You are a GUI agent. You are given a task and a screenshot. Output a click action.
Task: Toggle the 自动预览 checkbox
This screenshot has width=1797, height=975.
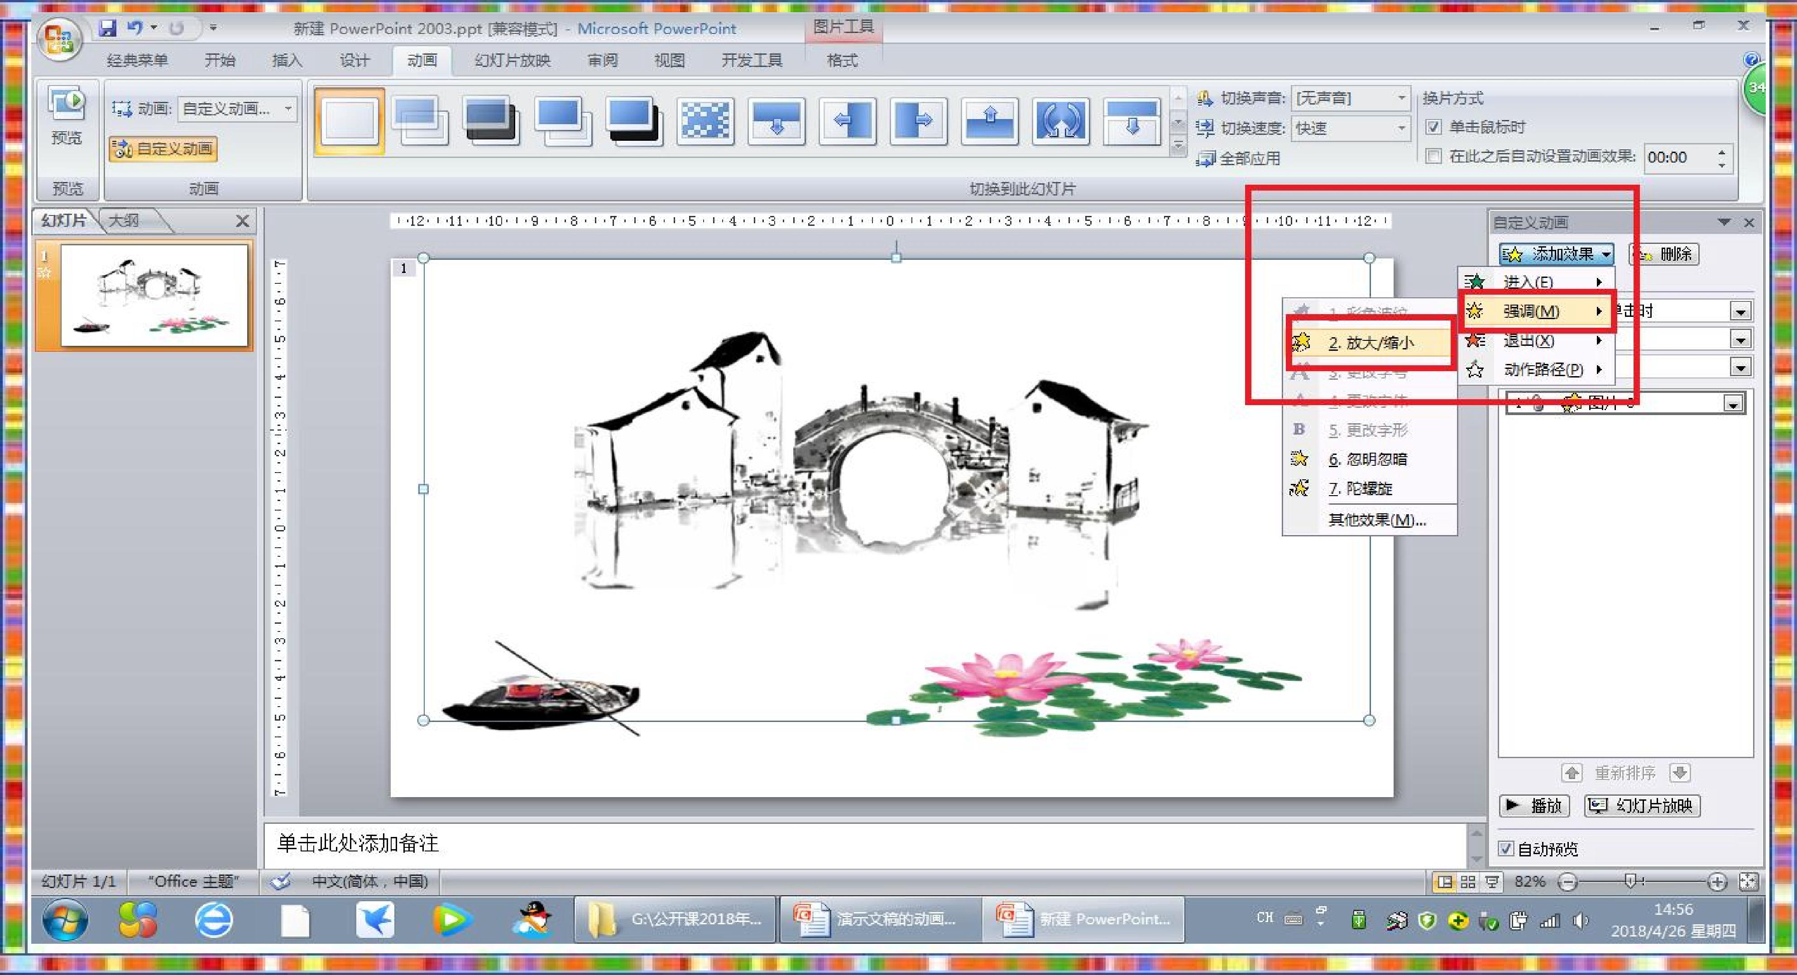1505,848
